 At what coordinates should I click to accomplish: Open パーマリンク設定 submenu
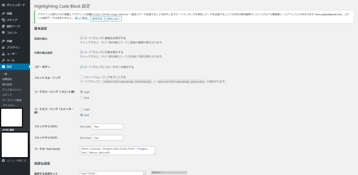pos(12,100)
